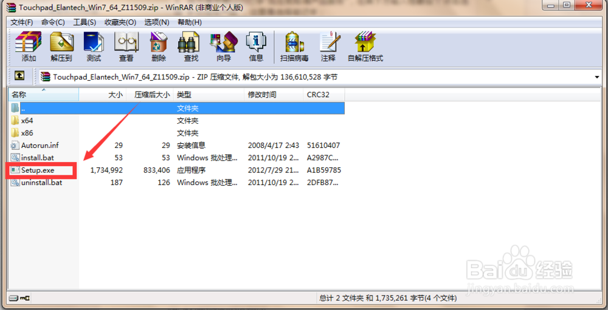
Task: Click the View (查看) toolbar icon
Action: coord(126,42)
